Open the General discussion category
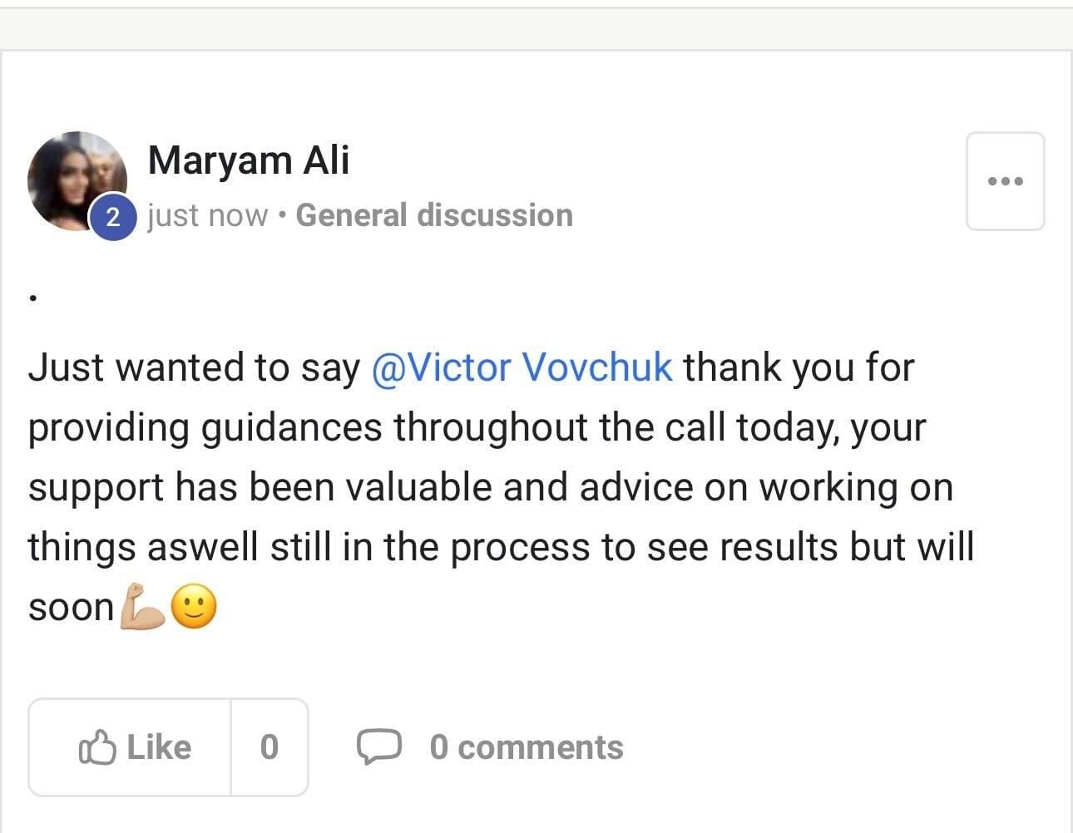1073x833 pixels. pyautogui.click(x=434, y=215)
